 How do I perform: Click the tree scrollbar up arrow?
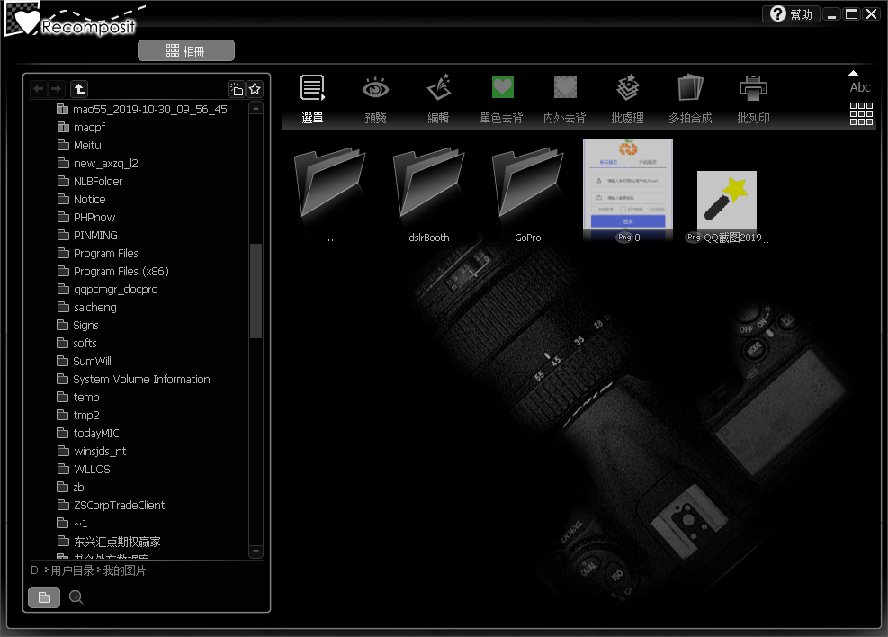(256, 108)
